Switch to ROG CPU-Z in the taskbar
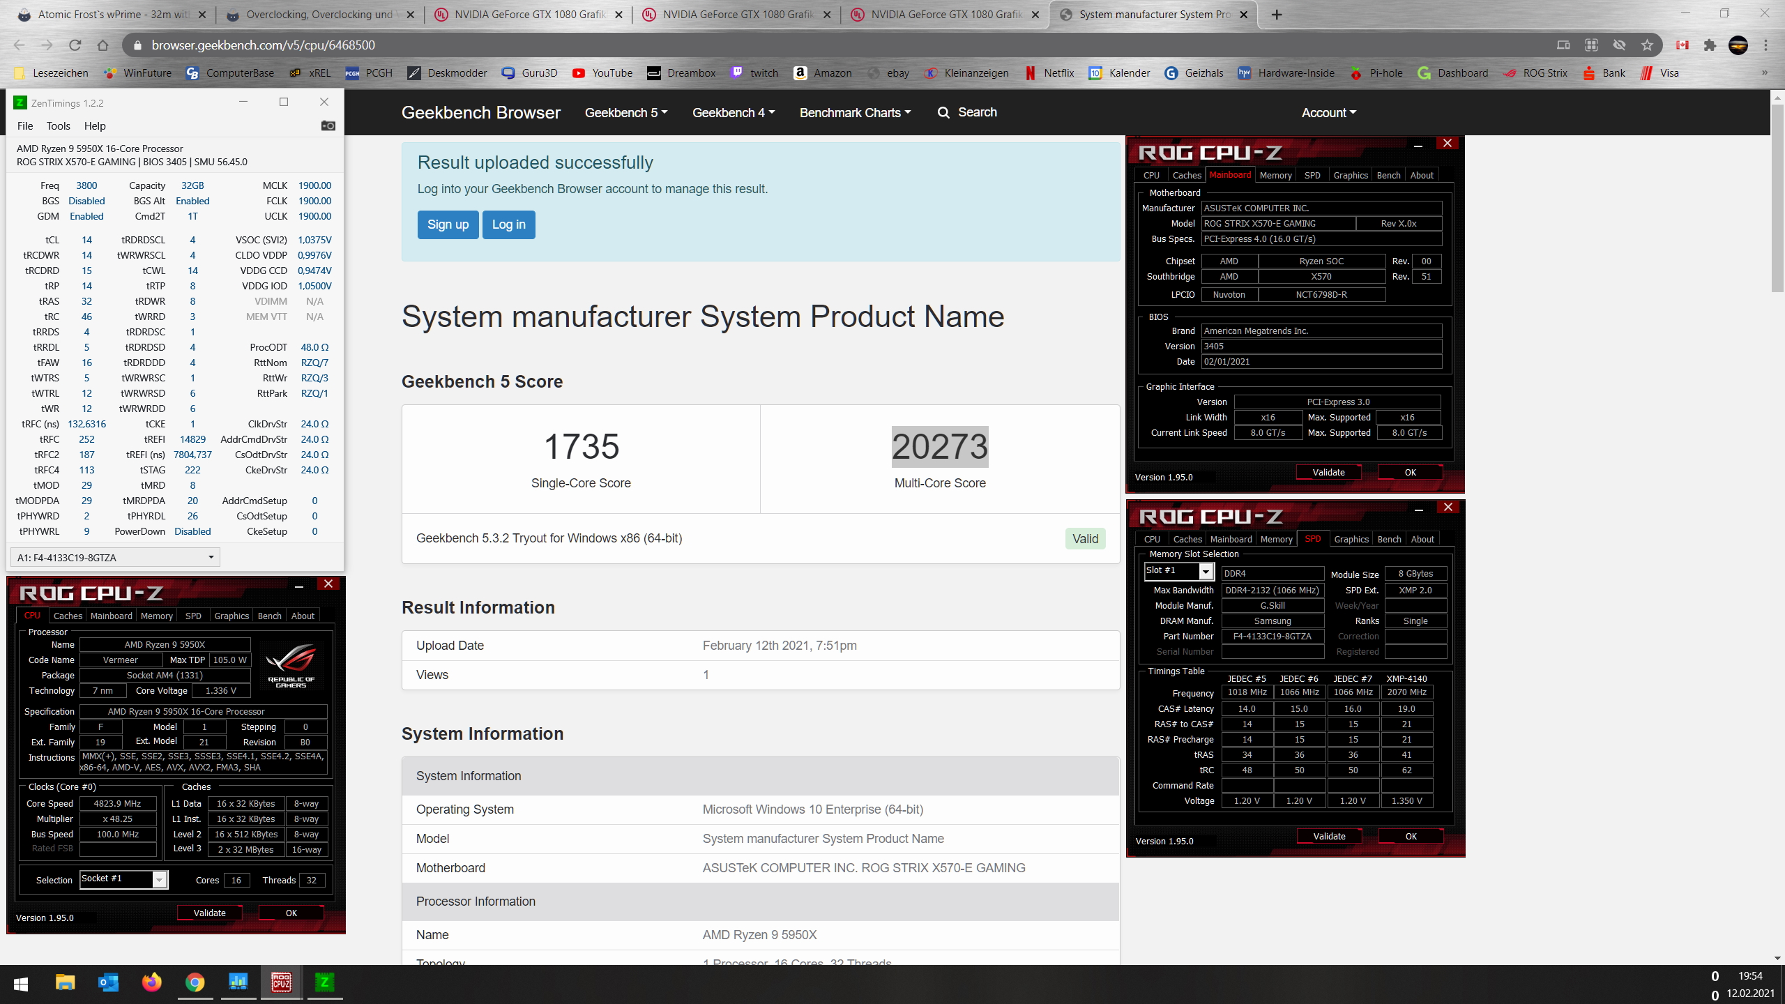Image resolution: width=1785 pixels, height=1004 pixels. 281,983
